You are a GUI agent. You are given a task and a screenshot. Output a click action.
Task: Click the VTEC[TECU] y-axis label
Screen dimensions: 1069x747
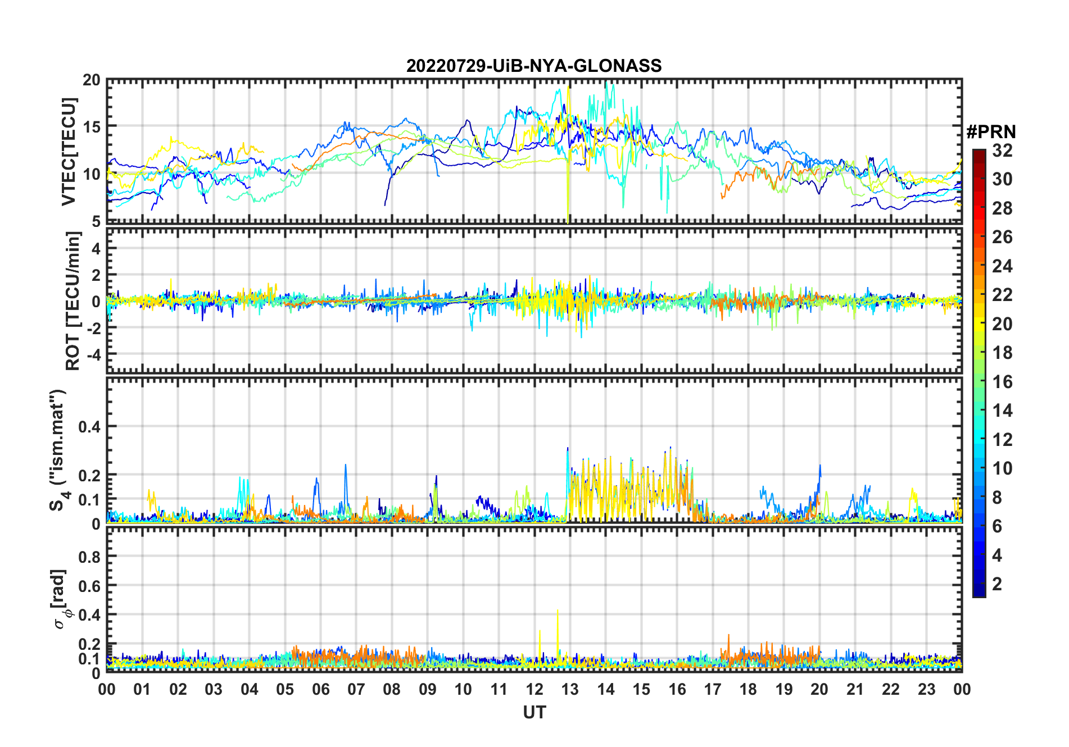69,152
